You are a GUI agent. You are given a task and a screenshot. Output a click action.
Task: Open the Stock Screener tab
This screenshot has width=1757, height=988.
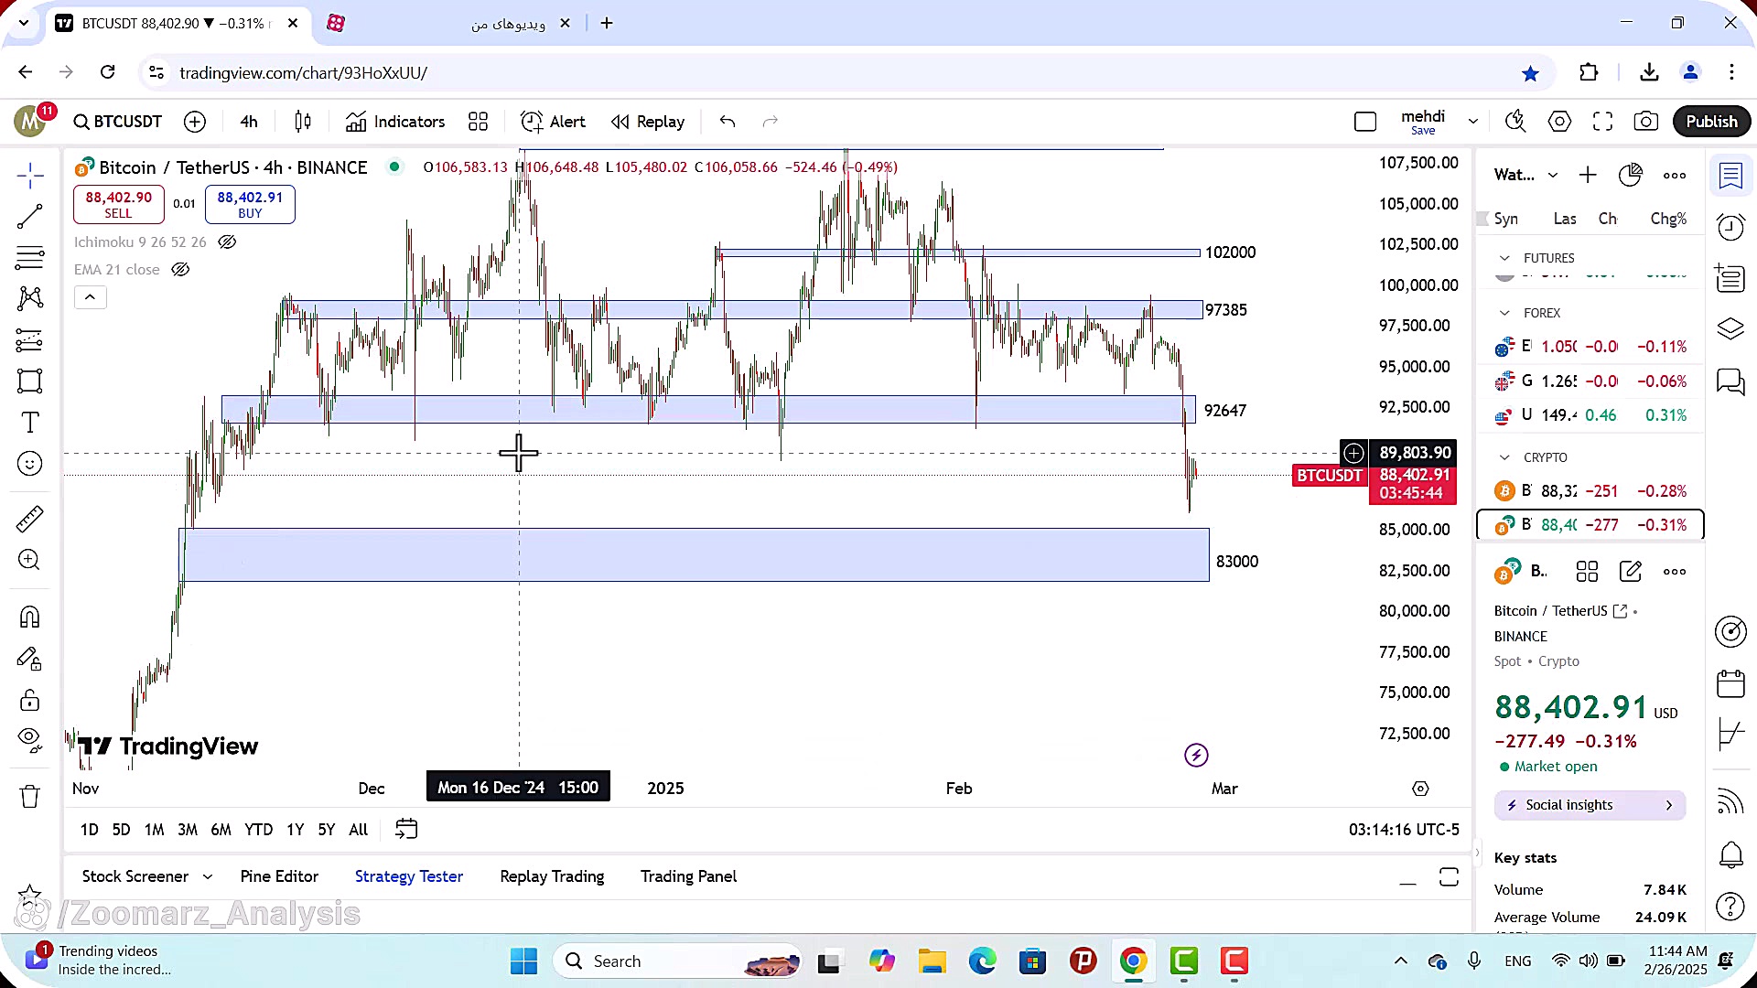coord(135,877)
